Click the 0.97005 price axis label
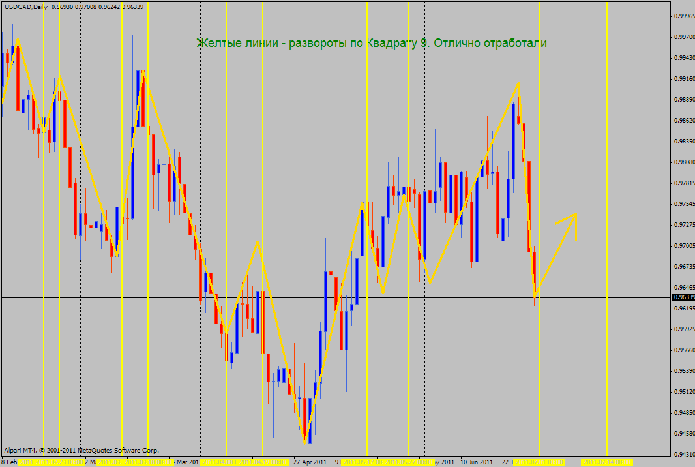695x467 pixels. click(x=683, y=245)
